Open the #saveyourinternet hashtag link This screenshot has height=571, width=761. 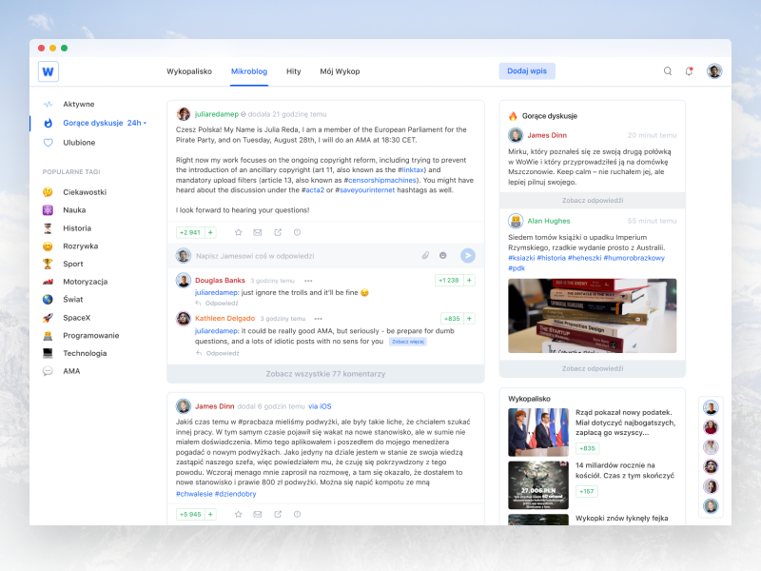coord(365,189)
